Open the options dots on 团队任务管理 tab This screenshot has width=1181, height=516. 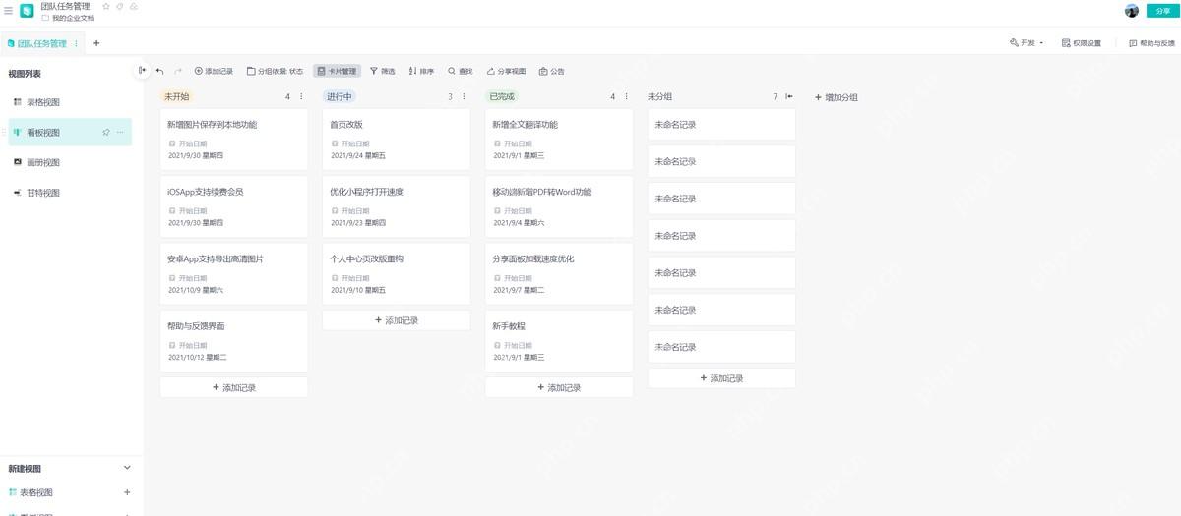(77, 43)
